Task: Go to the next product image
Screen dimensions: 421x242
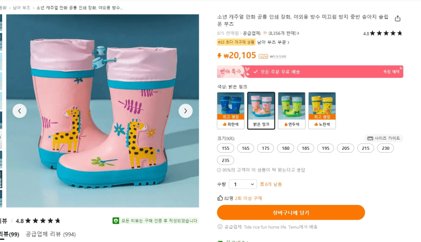Action: [x=185, y=111]
